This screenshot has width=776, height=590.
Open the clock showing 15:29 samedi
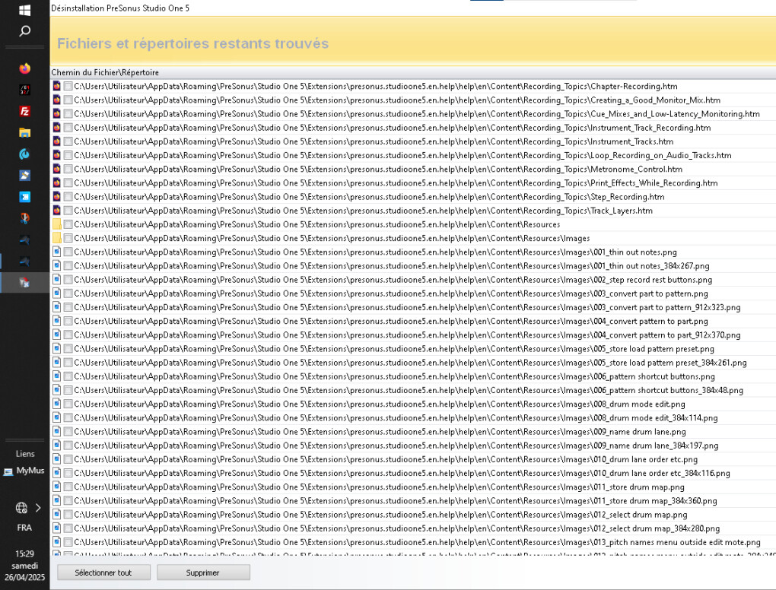(24, 565)
